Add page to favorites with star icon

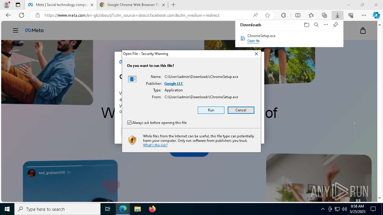(x=268, y=15)
